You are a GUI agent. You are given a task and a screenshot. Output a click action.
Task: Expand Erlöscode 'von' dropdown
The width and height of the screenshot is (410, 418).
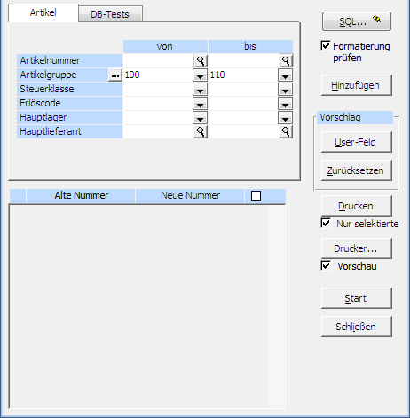[x=200, y=104]
